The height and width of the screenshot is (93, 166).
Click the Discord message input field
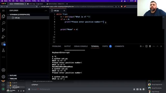point(81,89)
